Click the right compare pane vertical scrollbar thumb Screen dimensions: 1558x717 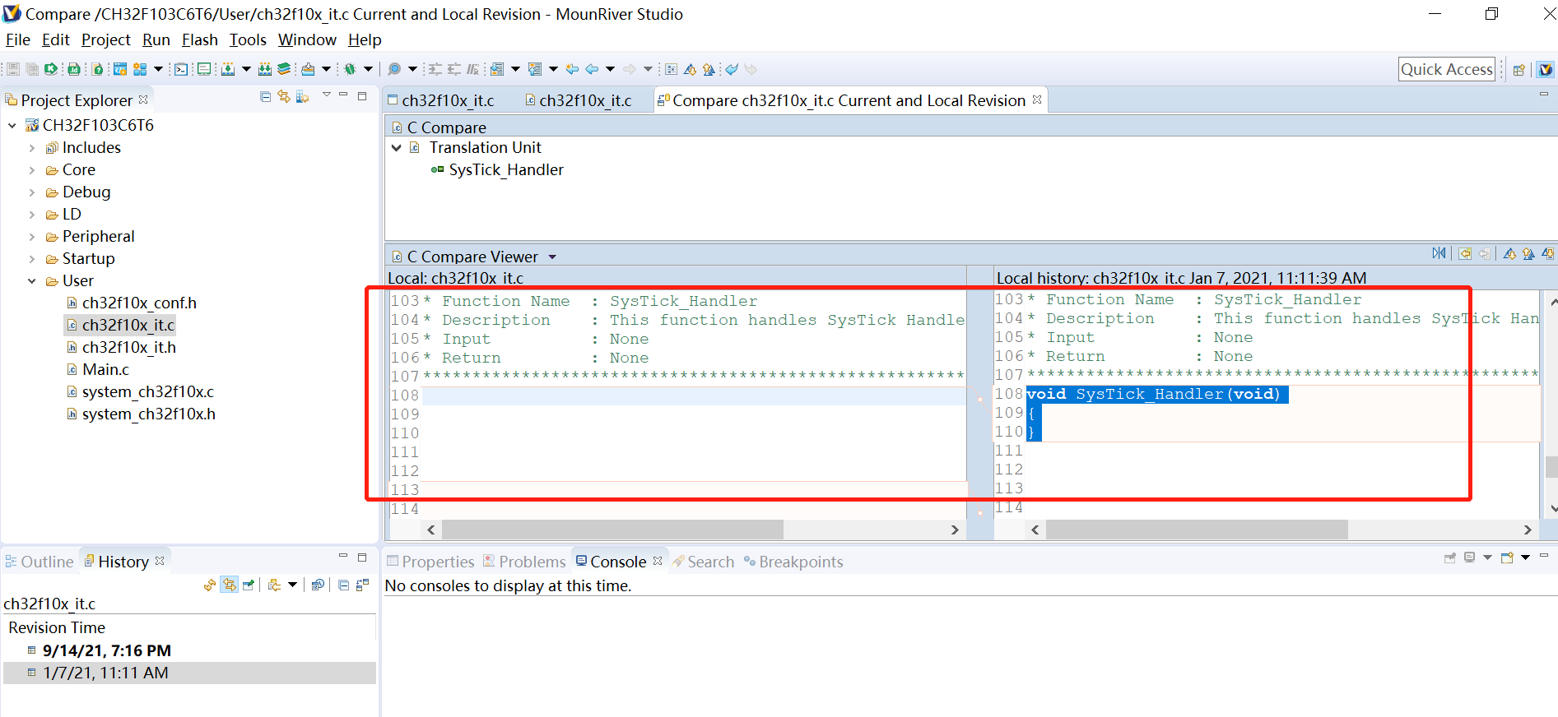[1551, 466]
